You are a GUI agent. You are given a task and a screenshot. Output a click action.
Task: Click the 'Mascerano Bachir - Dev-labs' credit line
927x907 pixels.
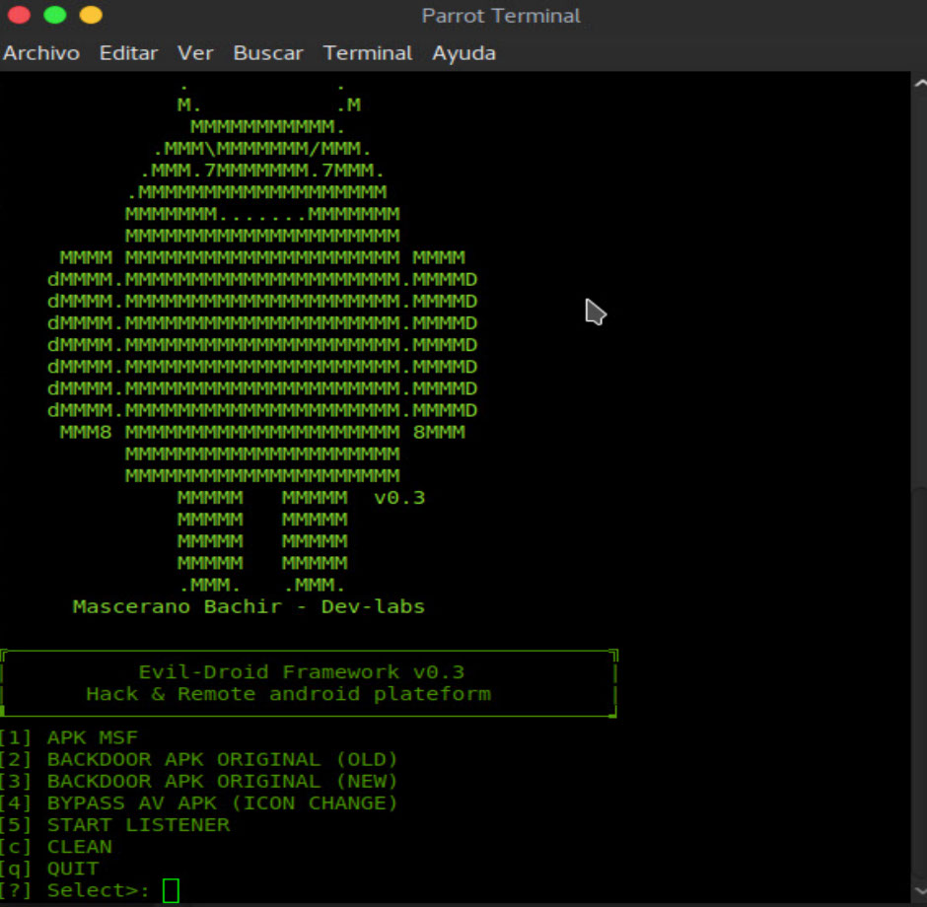249,607
